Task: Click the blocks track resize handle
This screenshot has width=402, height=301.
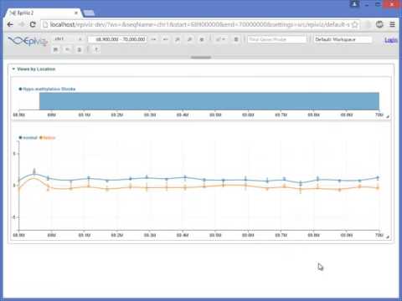Action: coord(388,117)
